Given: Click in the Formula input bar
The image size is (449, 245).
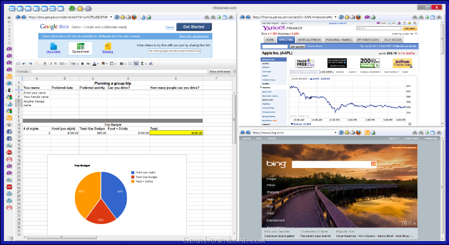Looking at the screenshot, I should 119,71.
